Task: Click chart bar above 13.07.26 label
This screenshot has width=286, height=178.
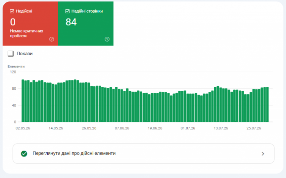Action: (221, 105)
